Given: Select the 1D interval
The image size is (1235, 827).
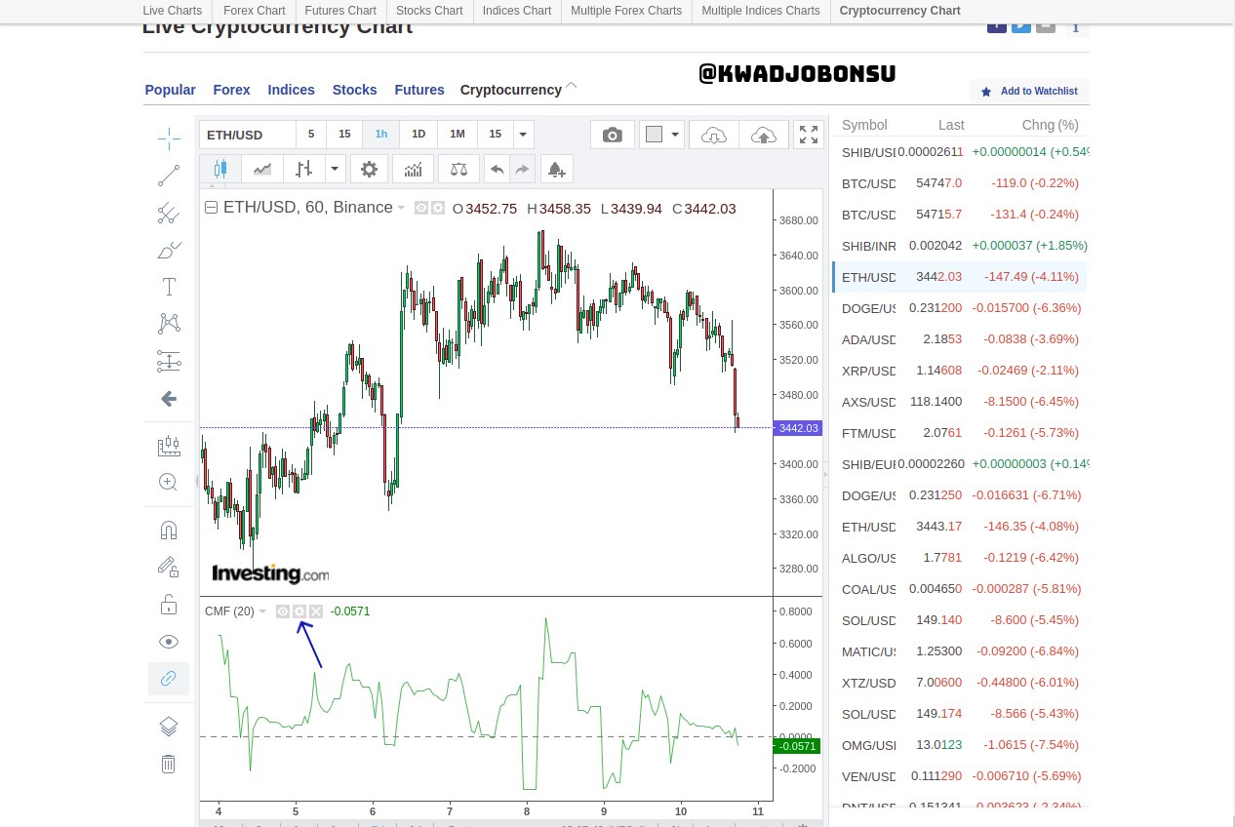Looking at the screenshot, I should coord(418,135).
